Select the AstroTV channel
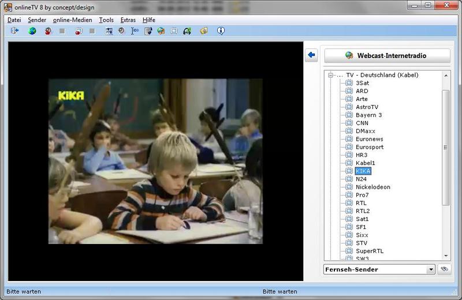 (367, 107)
